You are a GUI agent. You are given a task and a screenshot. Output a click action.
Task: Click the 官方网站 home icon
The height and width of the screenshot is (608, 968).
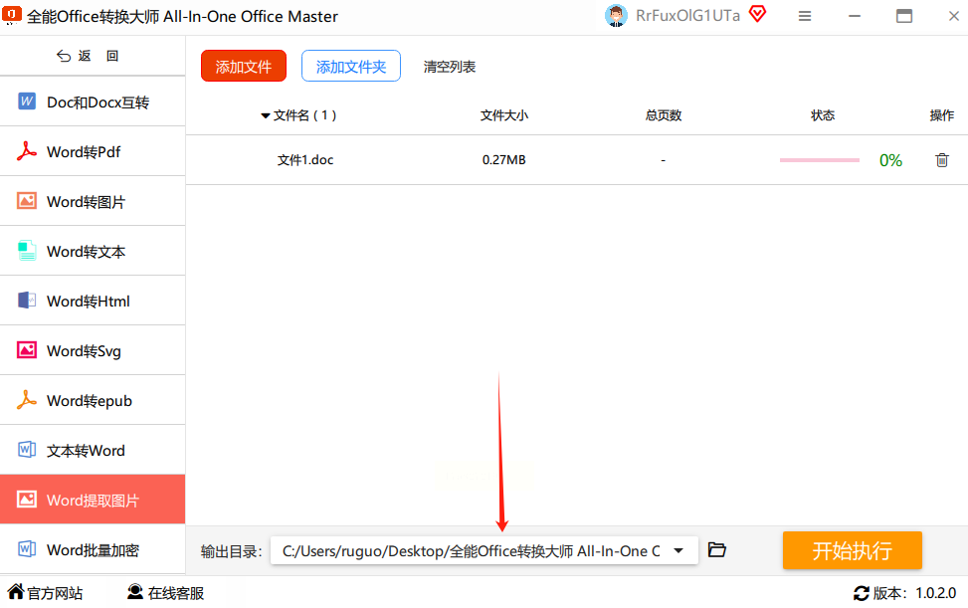pyautogui.click(x=16, y=592)
